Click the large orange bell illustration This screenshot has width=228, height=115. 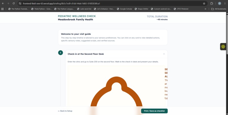[116, 92]
